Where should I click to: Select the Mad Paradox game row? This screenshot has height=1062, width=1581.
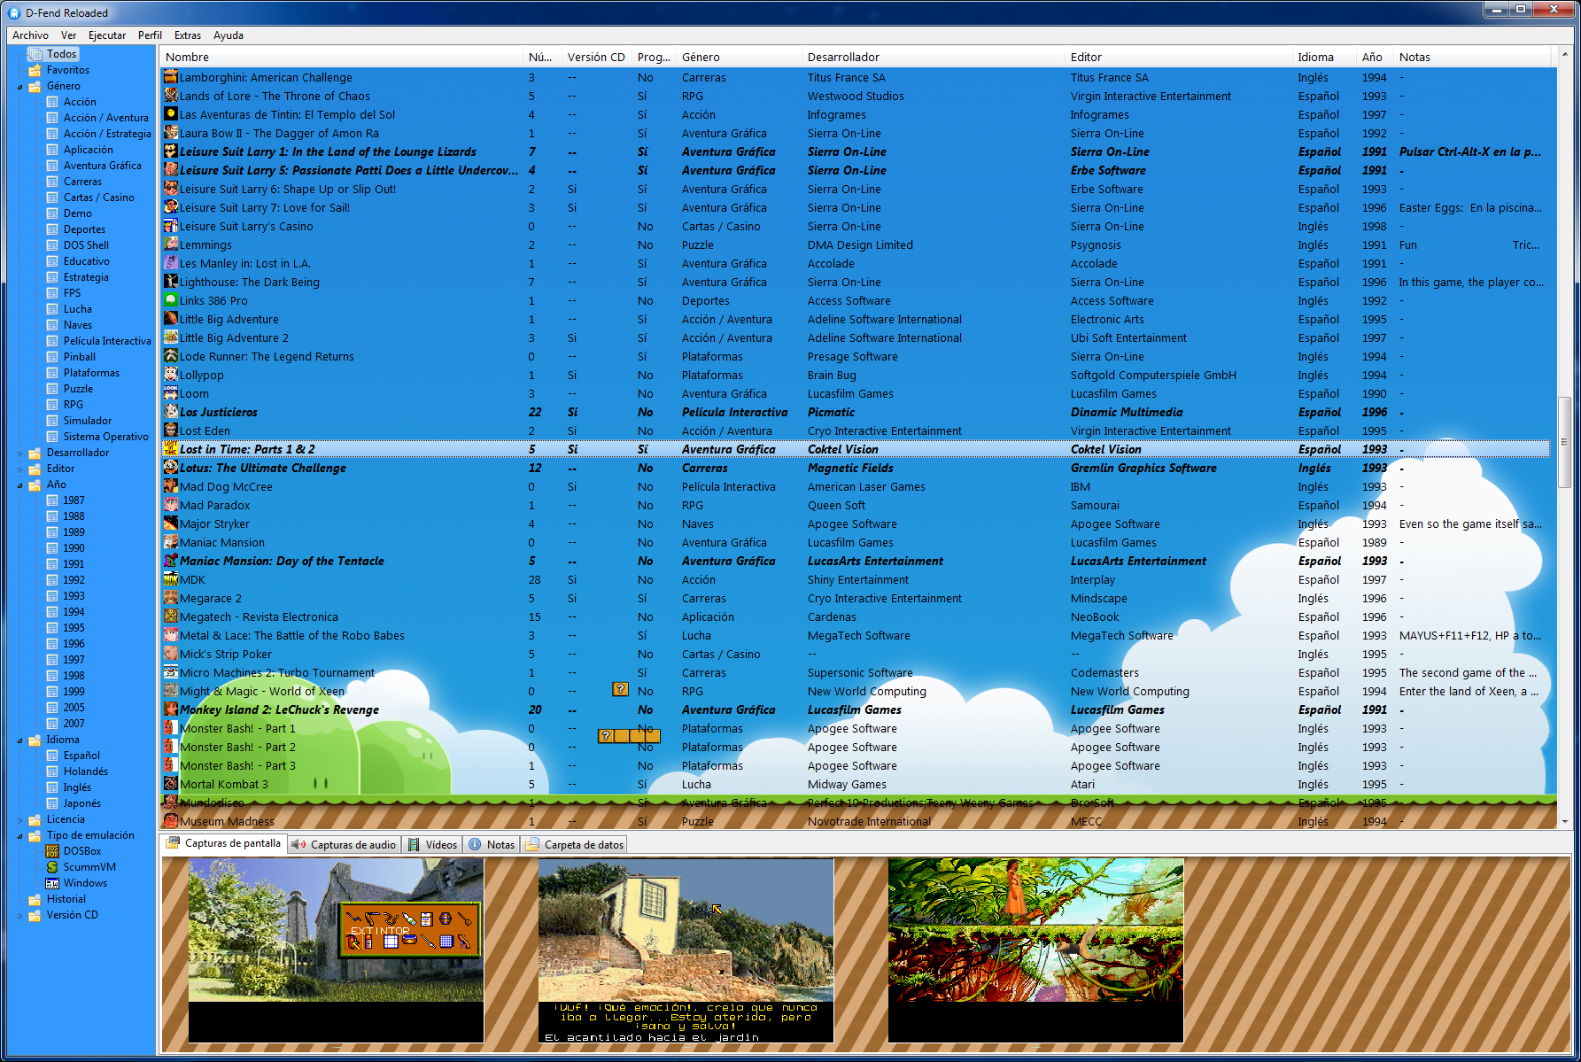point(856,505)
